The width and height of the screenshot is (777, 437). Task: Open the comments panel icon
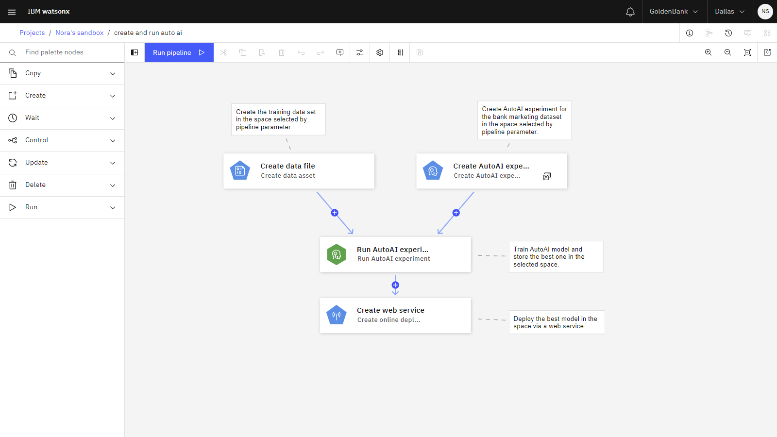[748, 33]
